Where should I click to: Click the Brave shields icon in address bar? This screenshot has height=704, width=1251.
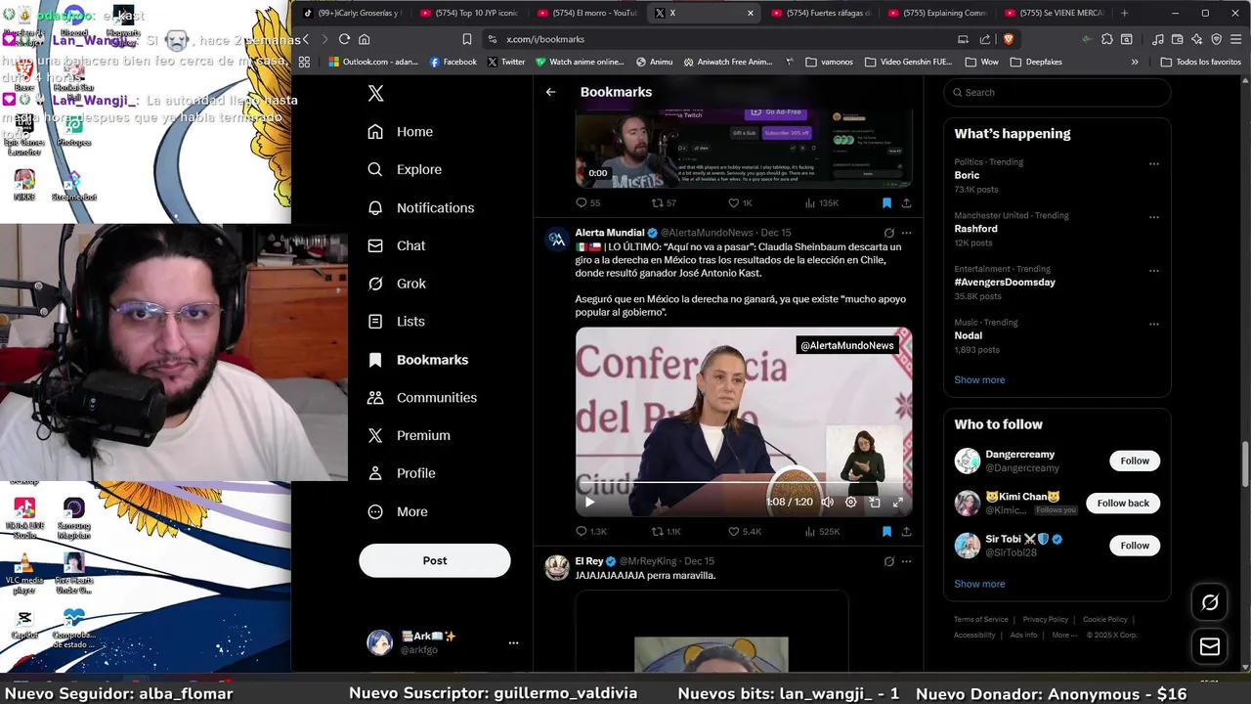click(x=1008, y=39)
